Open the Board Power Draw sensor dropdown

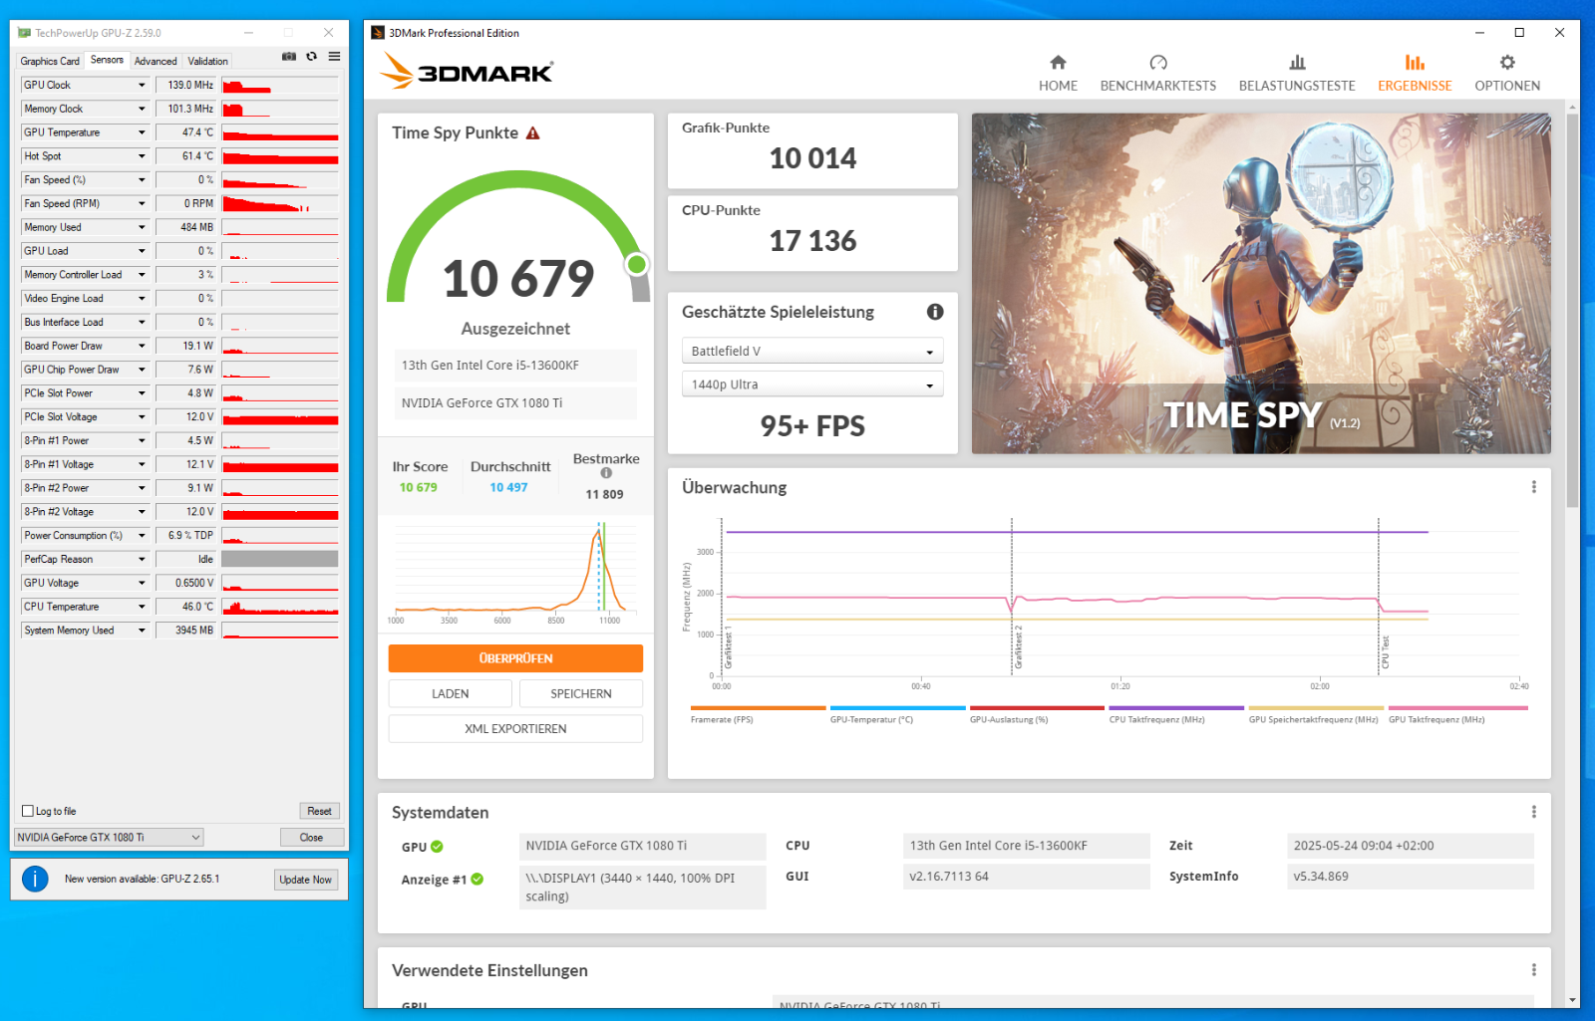[142, 346]
